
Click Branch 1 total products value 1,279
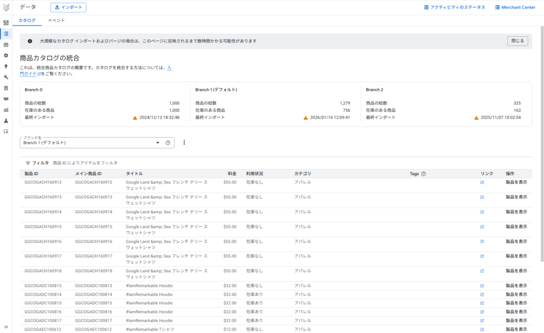(x=345, y=103)
